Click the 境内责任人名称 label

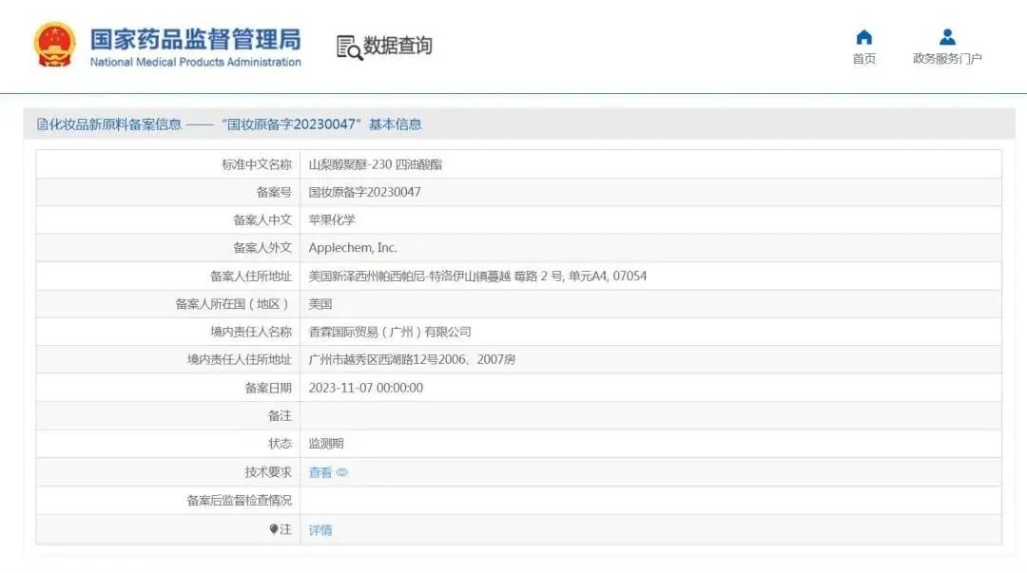tap(251, 332)
